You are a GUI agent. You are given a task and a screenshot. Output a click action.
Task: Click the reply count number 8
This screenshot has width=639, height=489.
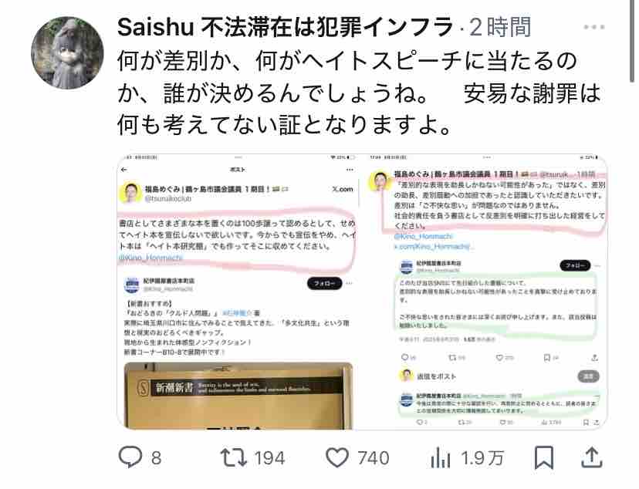[157, 458]
